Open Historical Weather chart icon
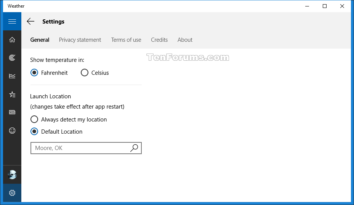Screen dimensions: 354x205 click(x=12, y=76)
